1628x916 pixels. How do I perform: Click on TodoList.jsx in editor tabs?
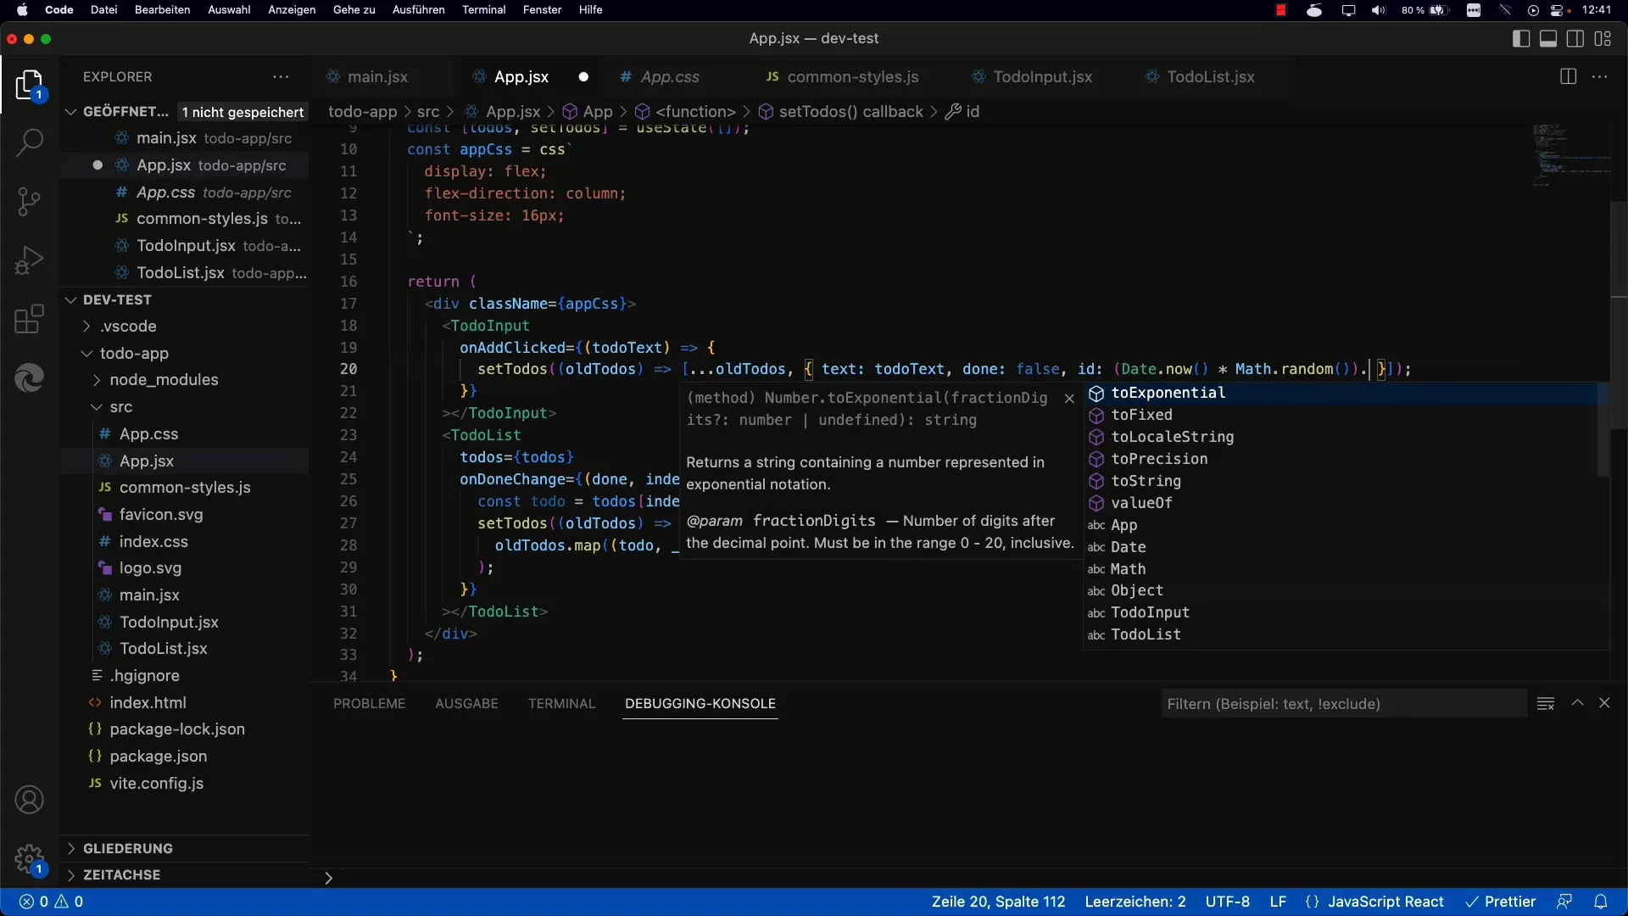(1211, 76)
